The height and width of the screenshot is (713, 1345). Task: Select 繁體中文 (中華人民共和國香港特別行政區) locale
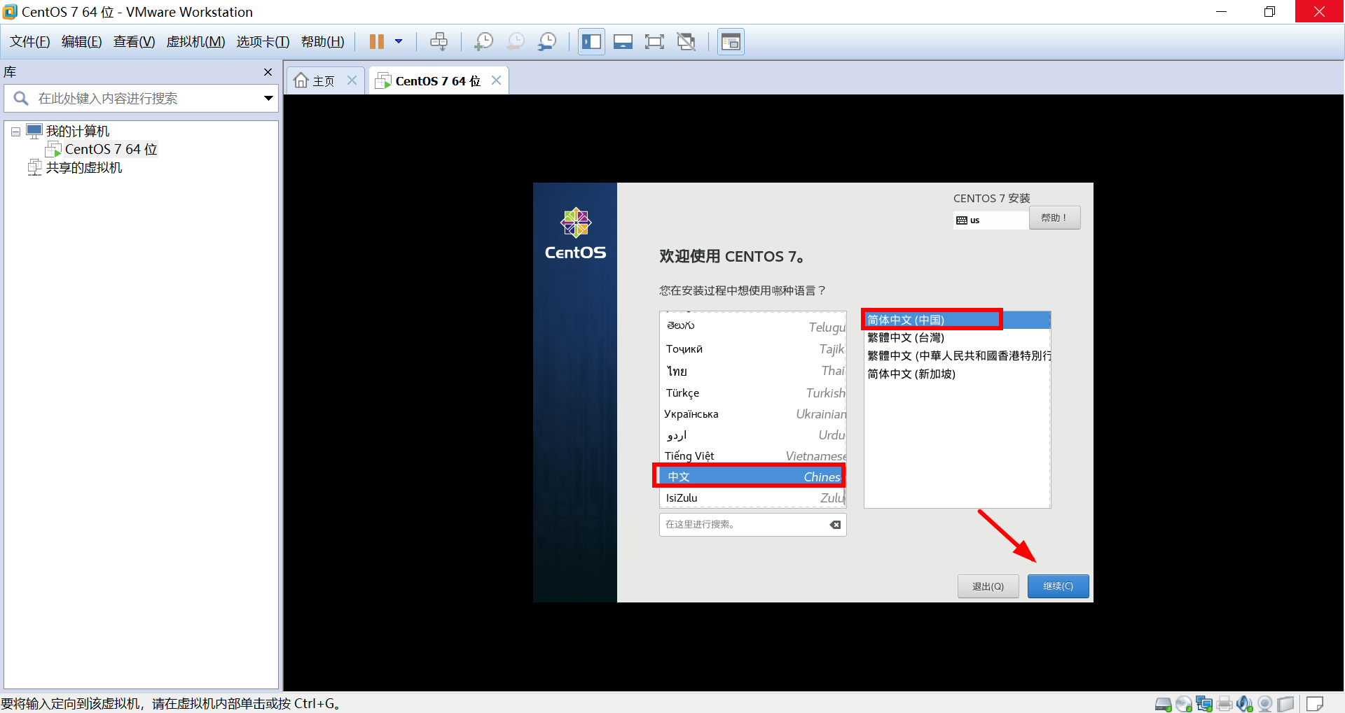(x=957, y=355)
